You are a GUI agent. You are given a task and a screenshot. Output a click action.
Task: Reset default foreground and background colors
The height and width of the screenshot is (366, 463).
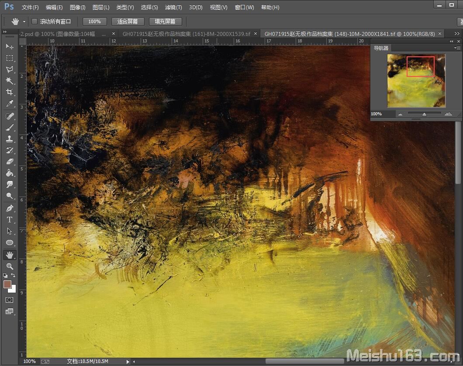pos(5,276)
